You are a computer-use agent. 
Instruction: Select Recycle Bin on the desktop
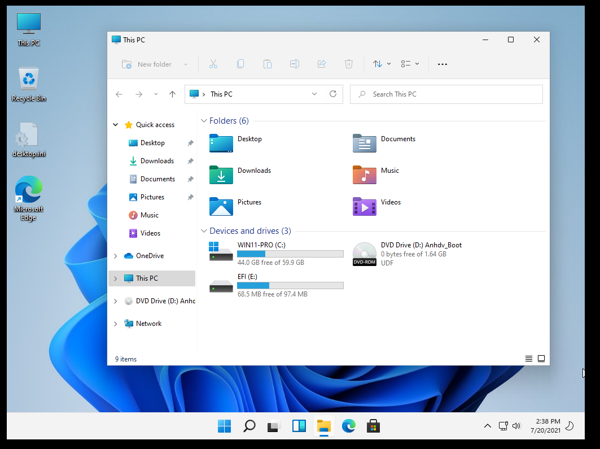tap(29, 84)
